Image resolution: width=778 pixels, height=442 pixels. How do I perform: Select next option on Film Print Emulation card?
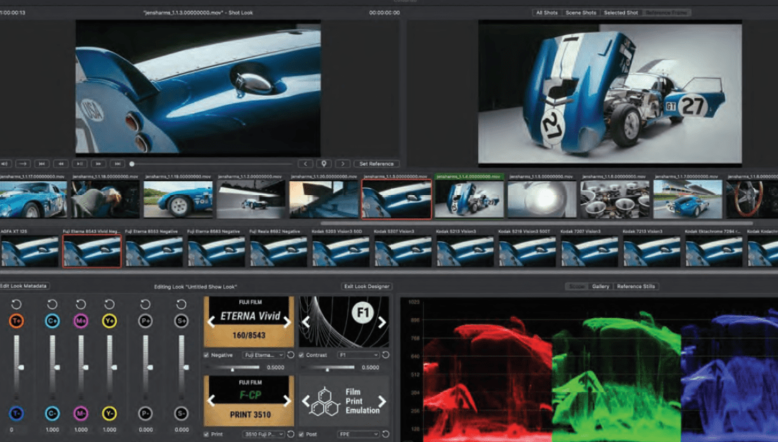tap(381, 401)
